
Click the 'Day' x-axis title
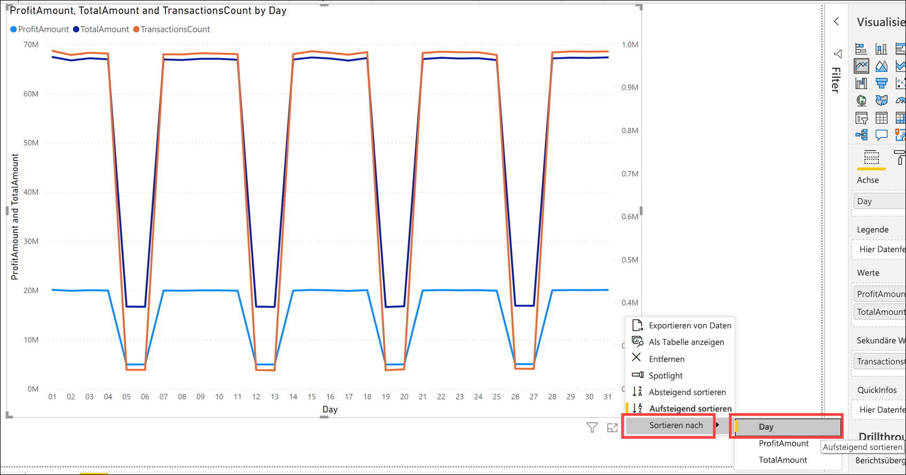click(x=330, y=409)
